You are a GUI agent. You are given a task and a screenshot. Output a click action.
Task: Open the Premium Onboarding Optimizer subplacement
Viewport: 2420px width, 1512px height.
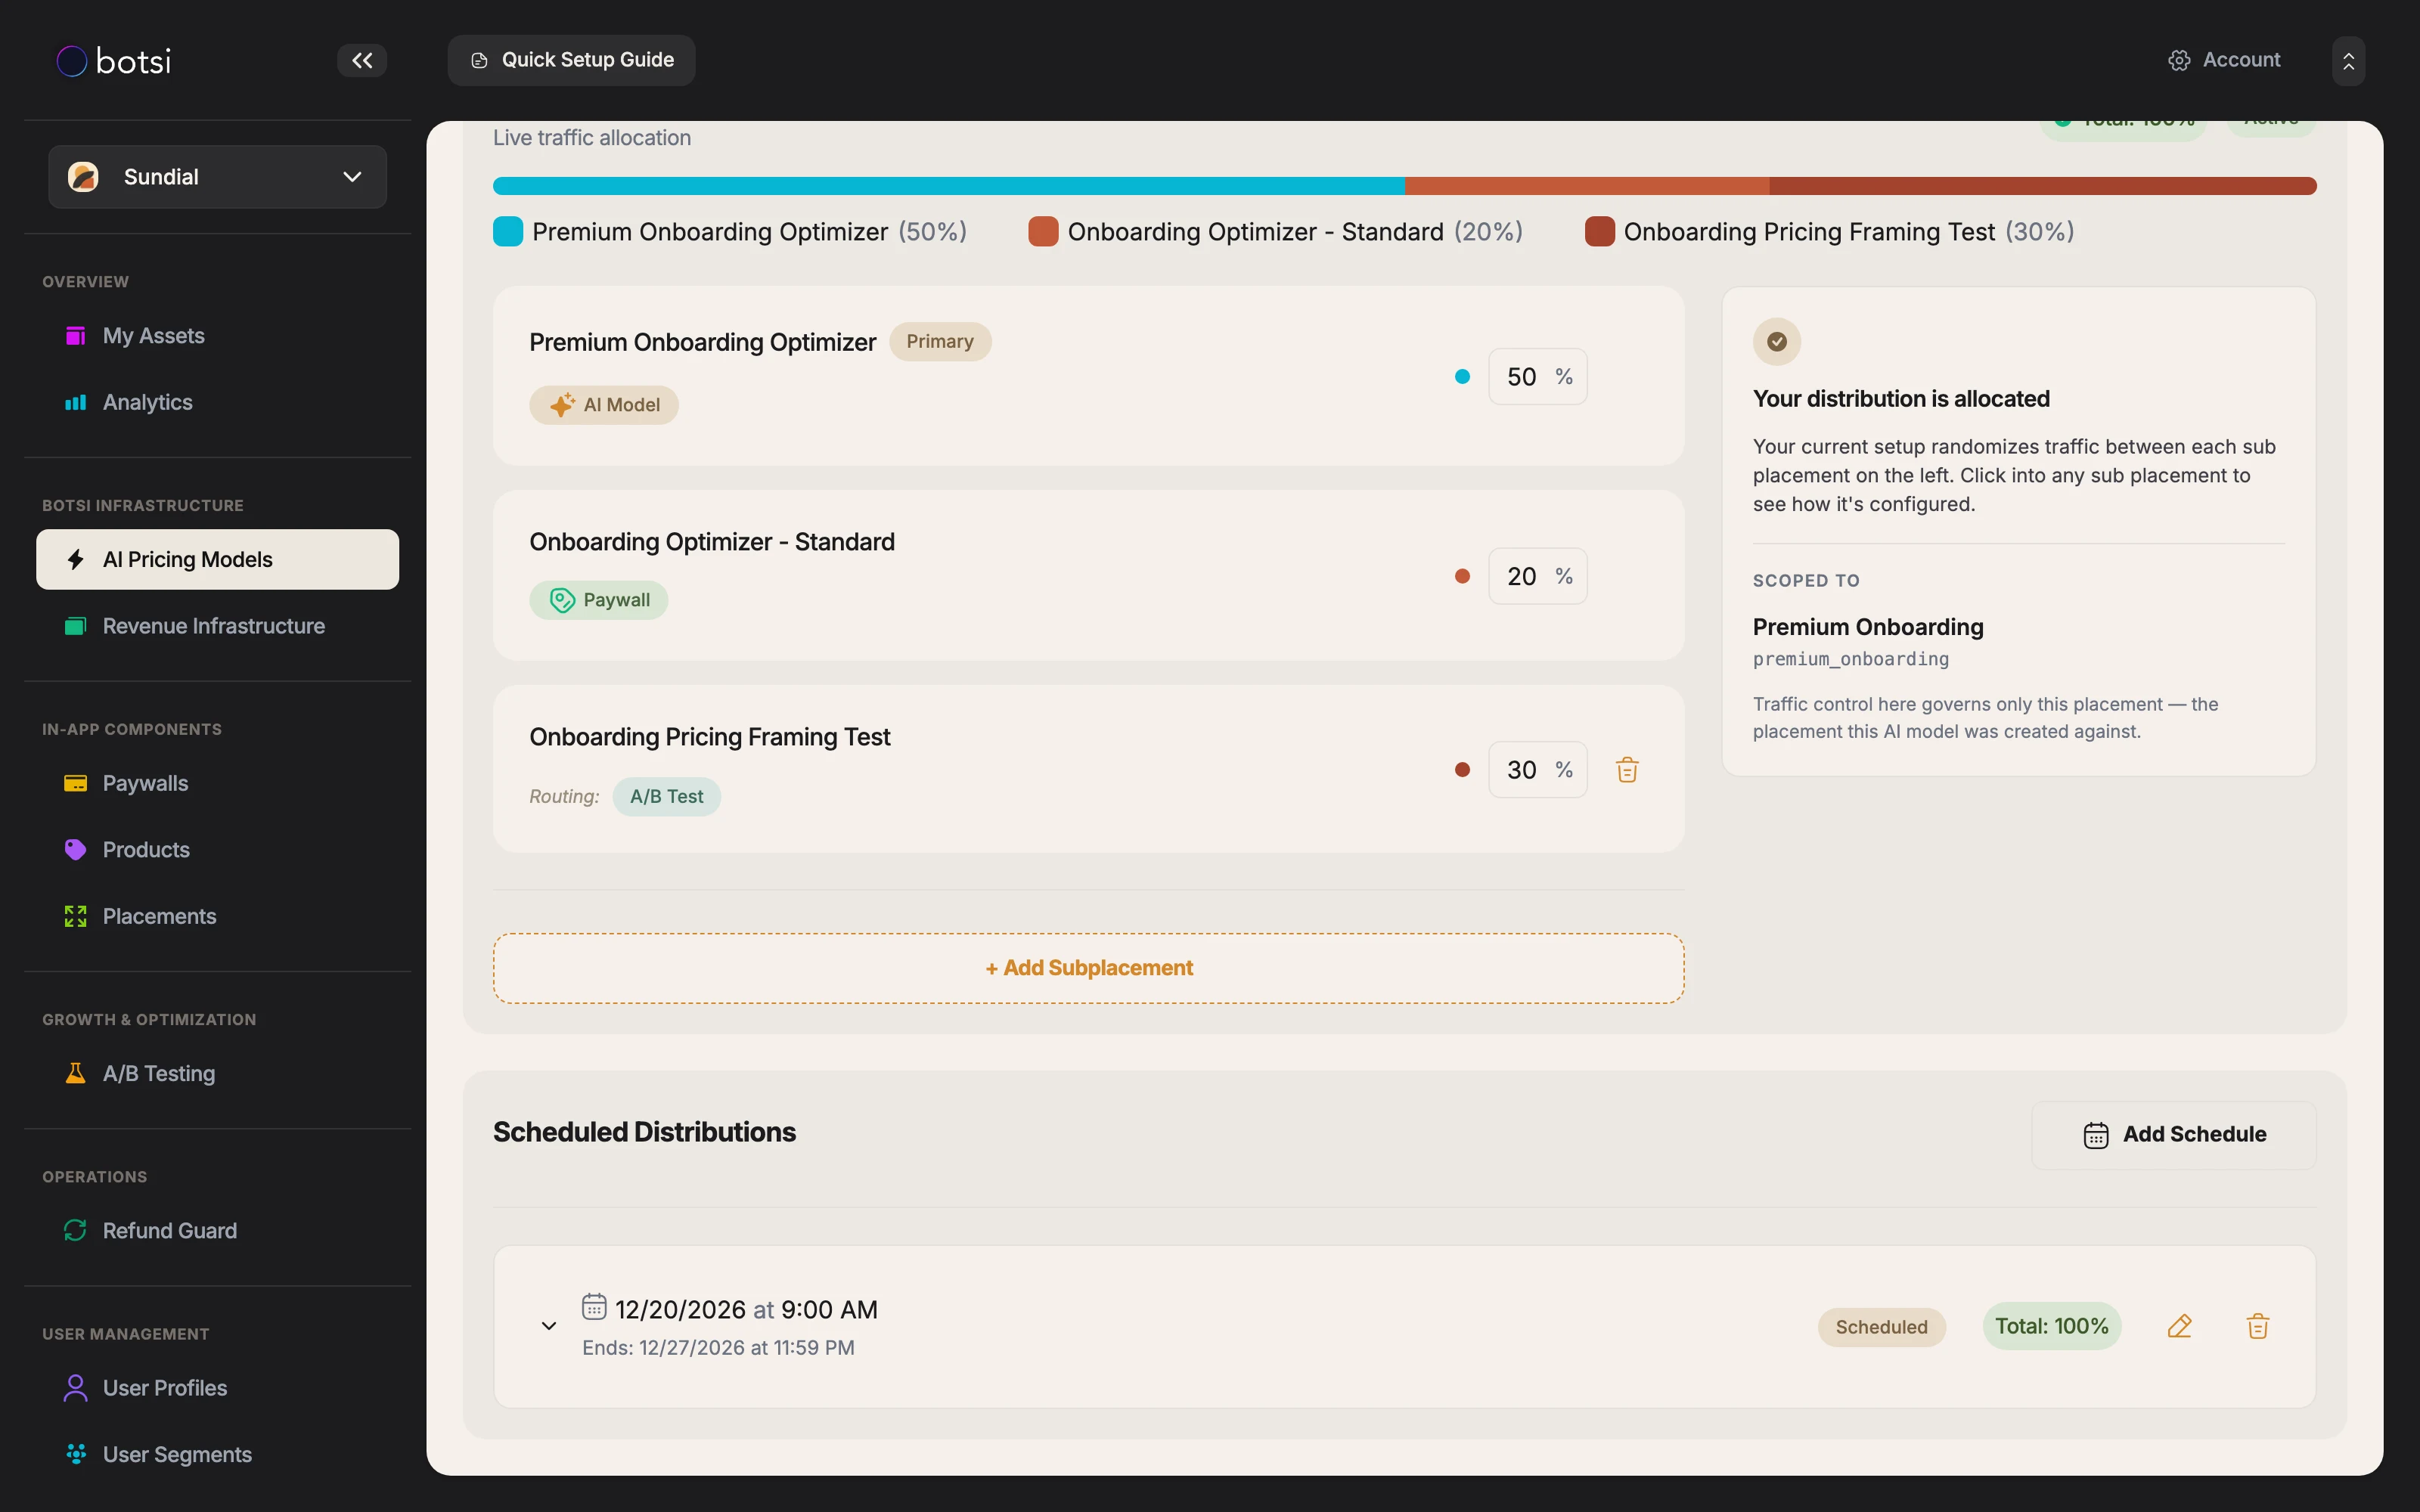coord(1088,376)
